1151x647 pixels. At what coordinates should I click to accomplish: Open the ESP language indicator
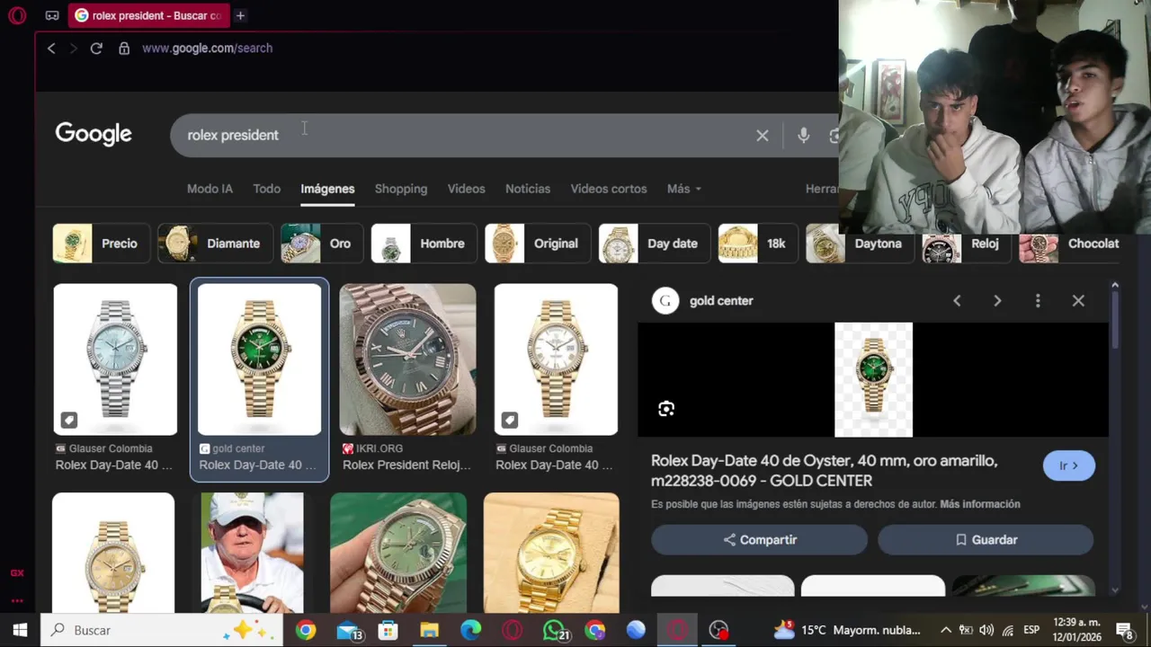(1031, 630)
